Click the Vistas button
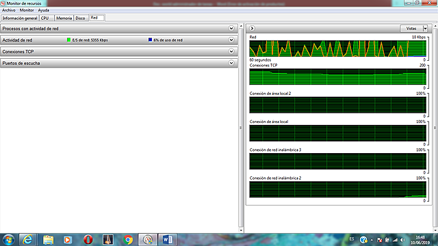 click(x=411, y=29)
